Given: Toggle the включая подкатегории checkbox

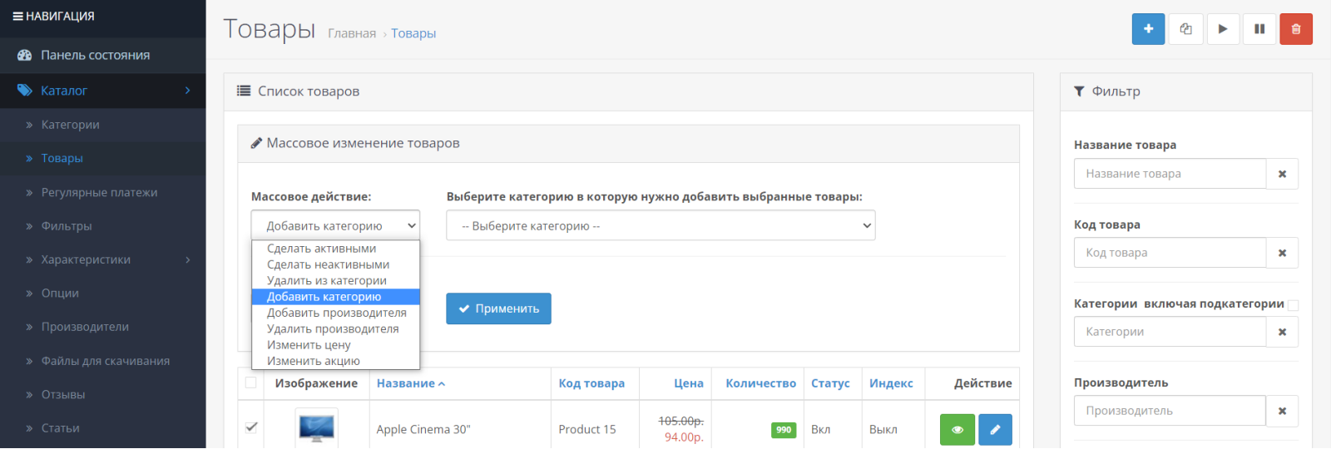Looking at the screenshot, I should click(1293, 305).
